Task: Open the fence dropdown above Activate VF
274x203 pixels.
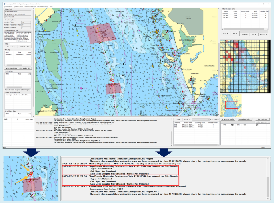Action: click(254, 32)
